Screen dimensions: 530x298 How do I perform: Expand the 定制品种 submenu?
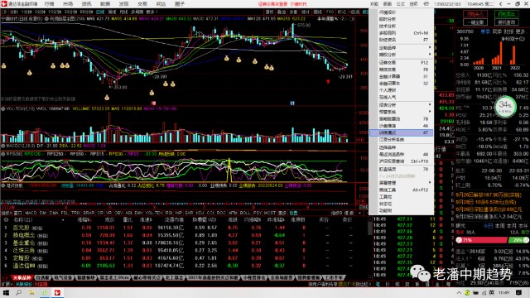coord(402,48)
